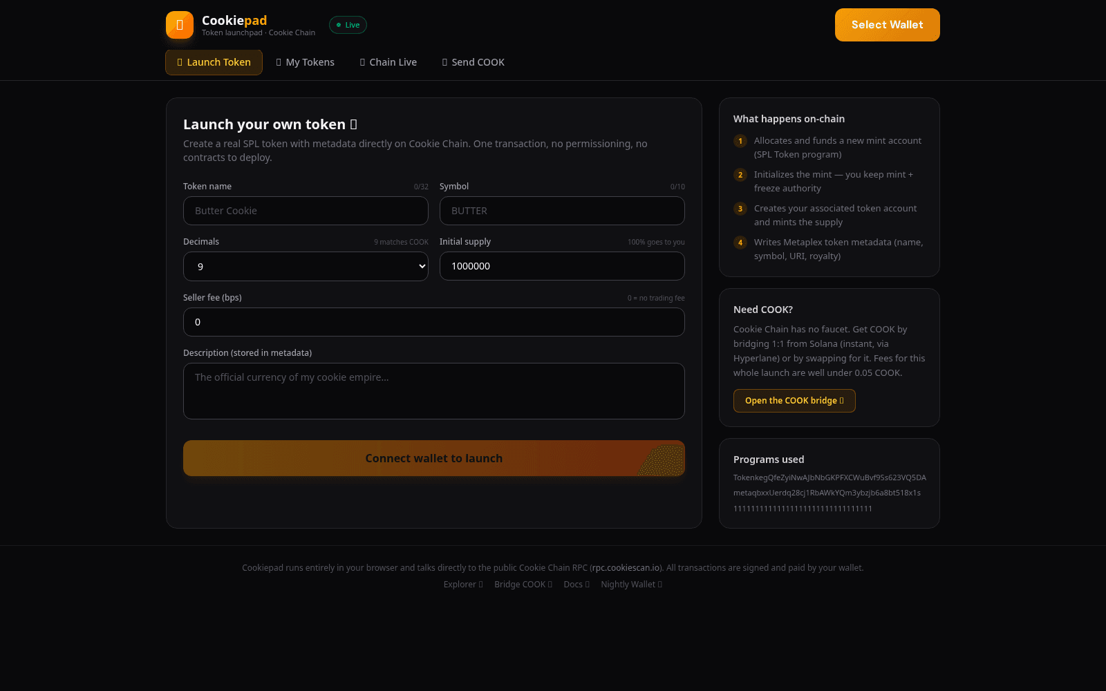This screenshot has height=691, width=1106.
Task: Click step 4 number badge
Action: point(740,243)
